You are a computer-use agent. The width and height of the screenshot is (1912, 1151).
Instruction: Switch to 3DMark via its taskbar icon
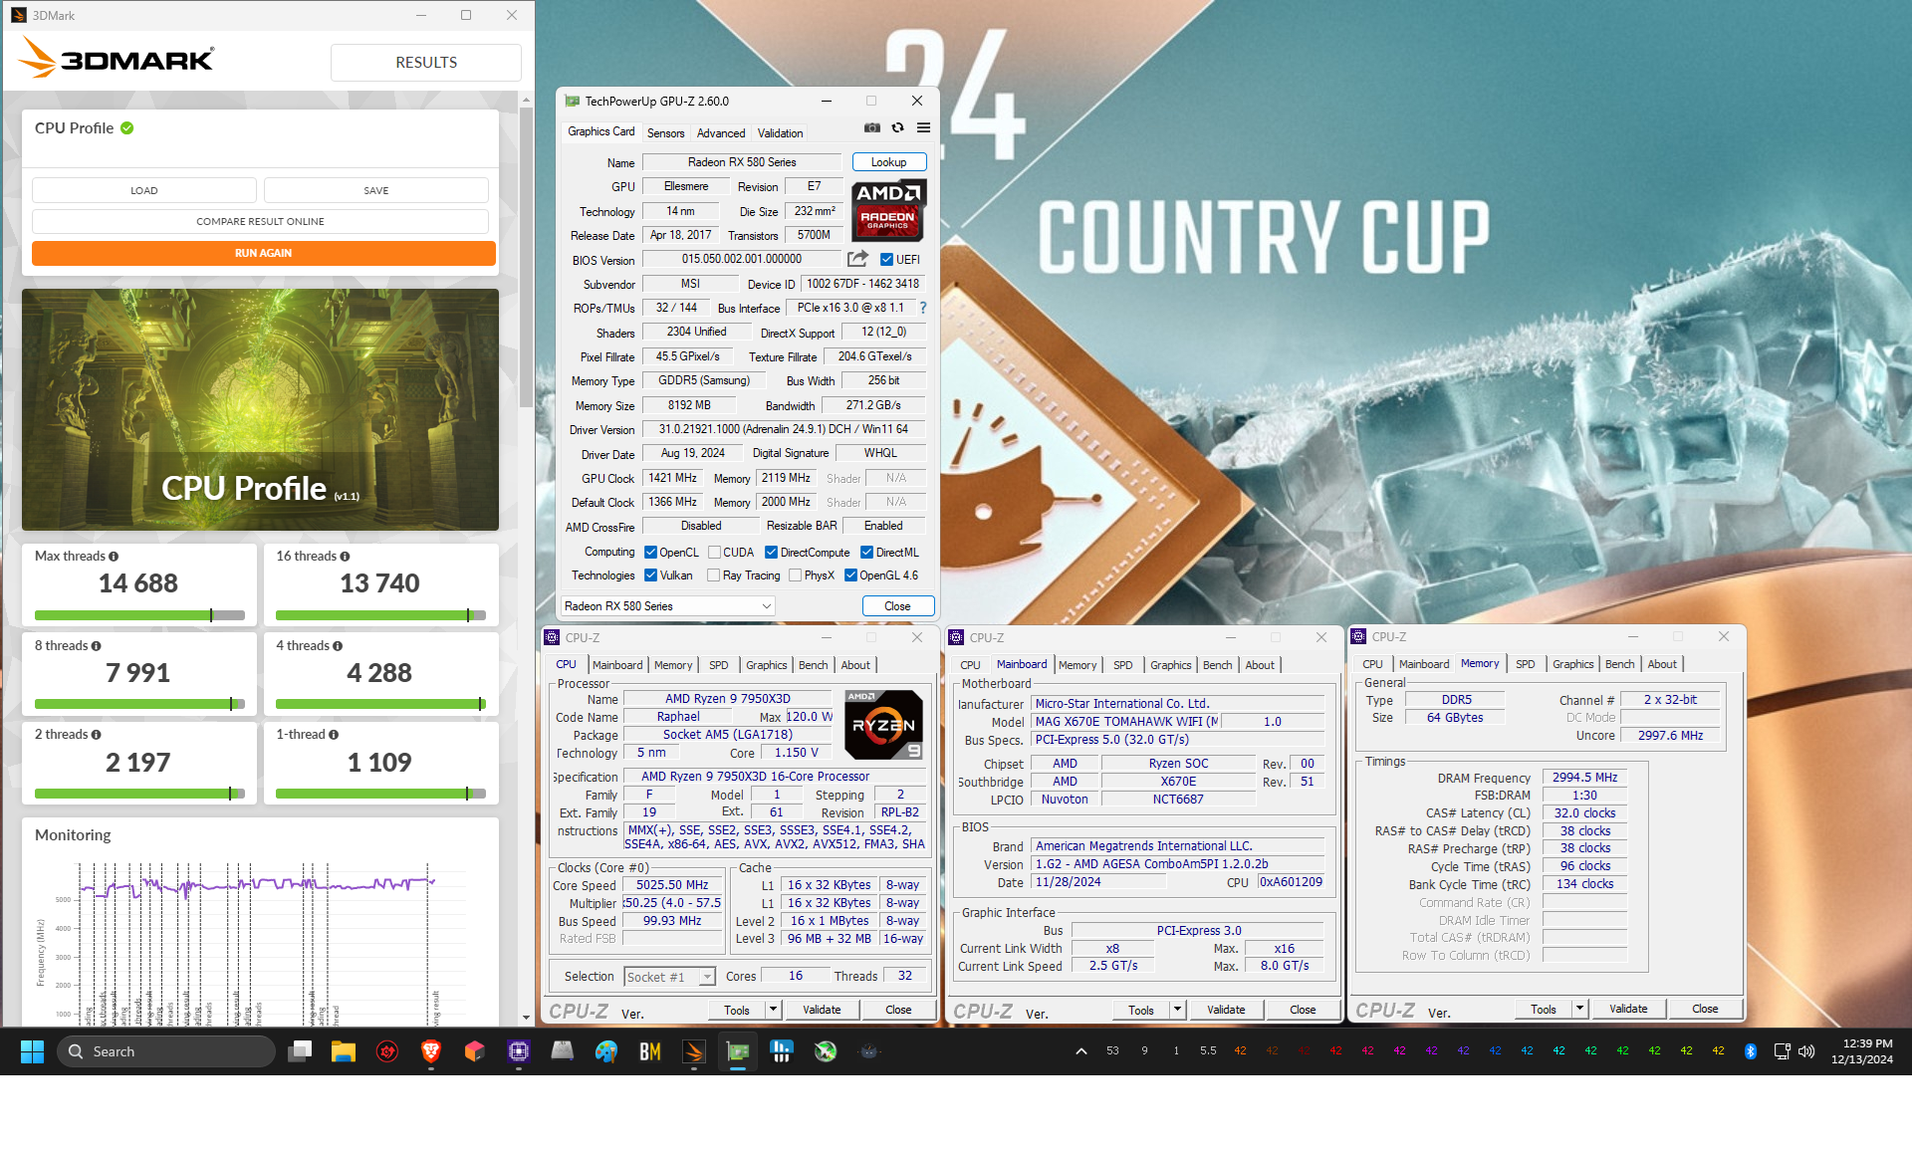[x=694, y=1051]
